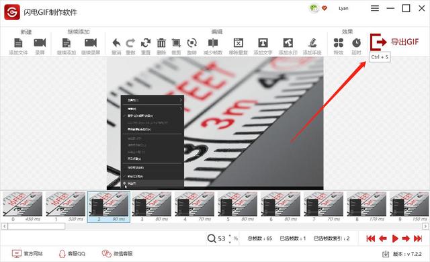Open the 官方网站 official website link
This screenshot has width=430, height=262.
pos(28,254)
